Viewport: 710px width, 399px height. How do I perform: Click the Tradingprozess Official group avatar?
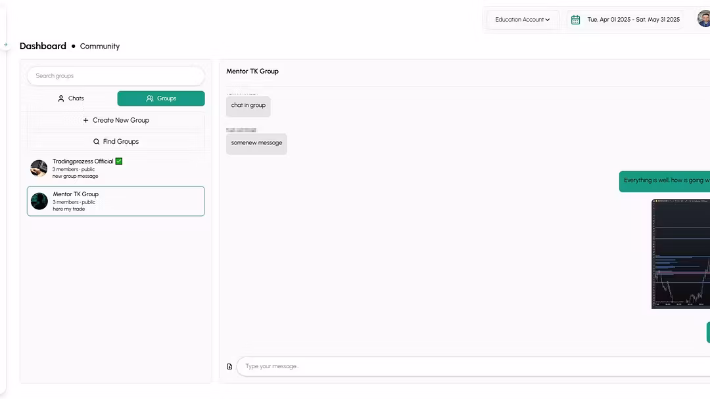[x=39, y=168]
